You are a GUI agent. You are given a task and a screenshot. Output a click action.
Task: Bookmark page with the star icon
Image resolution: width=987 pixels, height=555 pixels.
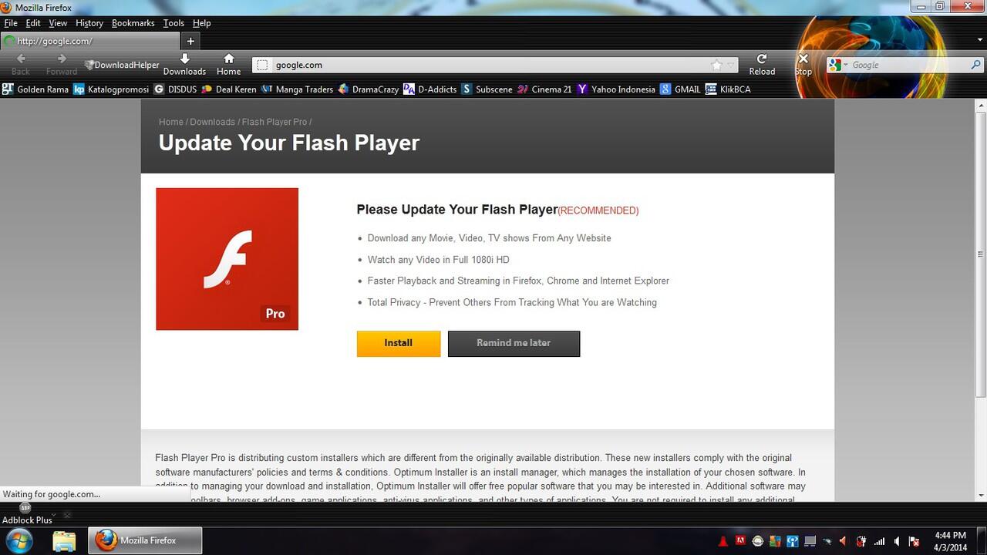click(x=716, y=65)
